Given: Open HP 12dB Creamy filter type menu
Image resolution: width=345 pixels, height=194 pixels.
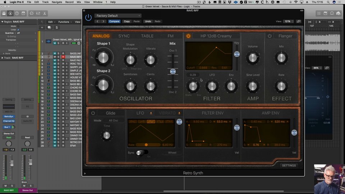Looking at the screenshot, I should point(216,36).
